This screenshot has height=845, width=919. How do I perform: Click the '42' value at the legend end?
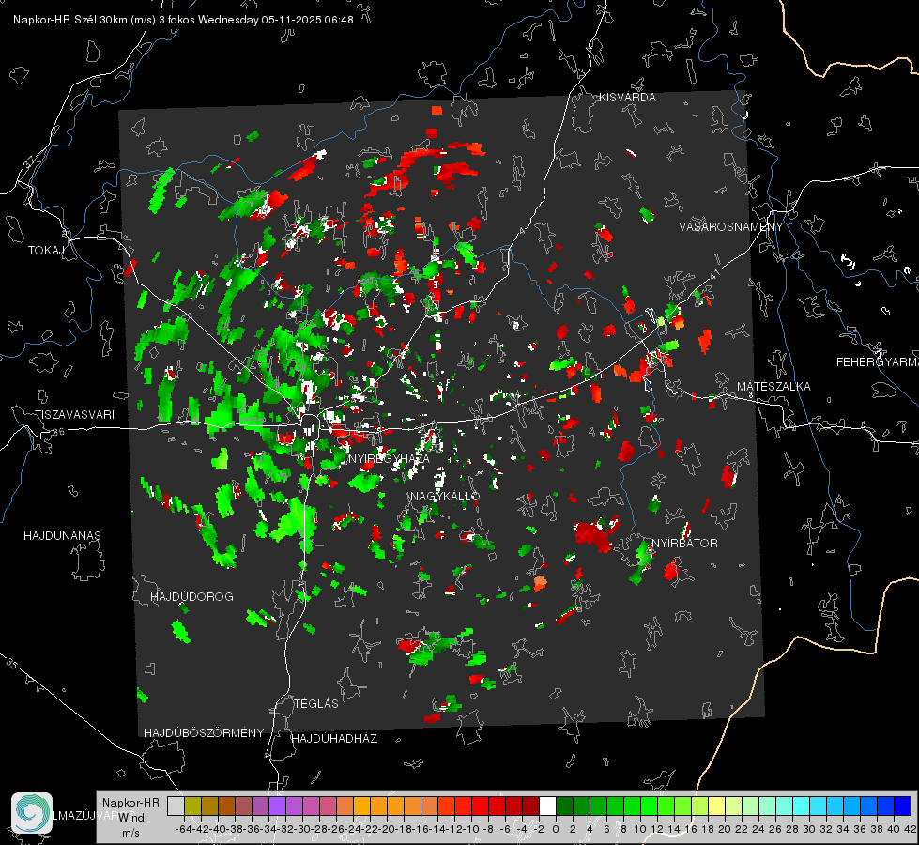coord(910,829)
